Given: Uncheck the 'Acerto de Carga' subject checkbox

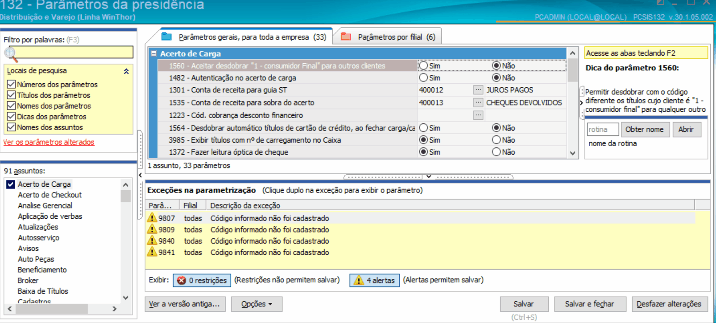Looking at the screenshot, I should pos(11,184).
